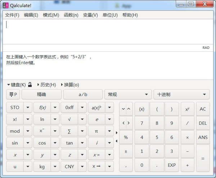Open the 十进制 number base dropdown
The image size is (216, 178).
pos(181,94)
